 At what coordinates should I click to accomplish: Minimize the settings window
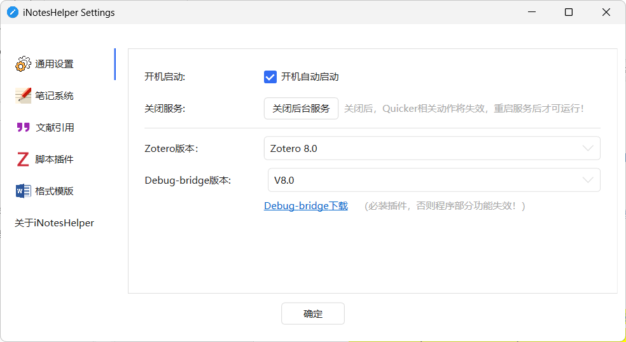click(x=532, y=12)
